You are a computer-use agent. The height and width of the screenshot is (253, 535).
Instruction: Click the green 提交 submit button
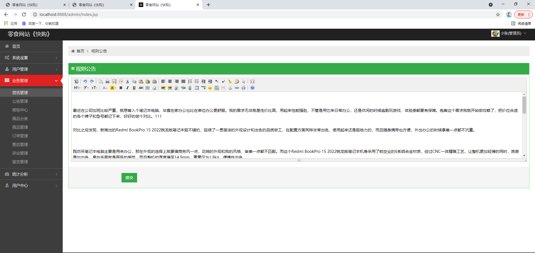(x=129, y=178)
